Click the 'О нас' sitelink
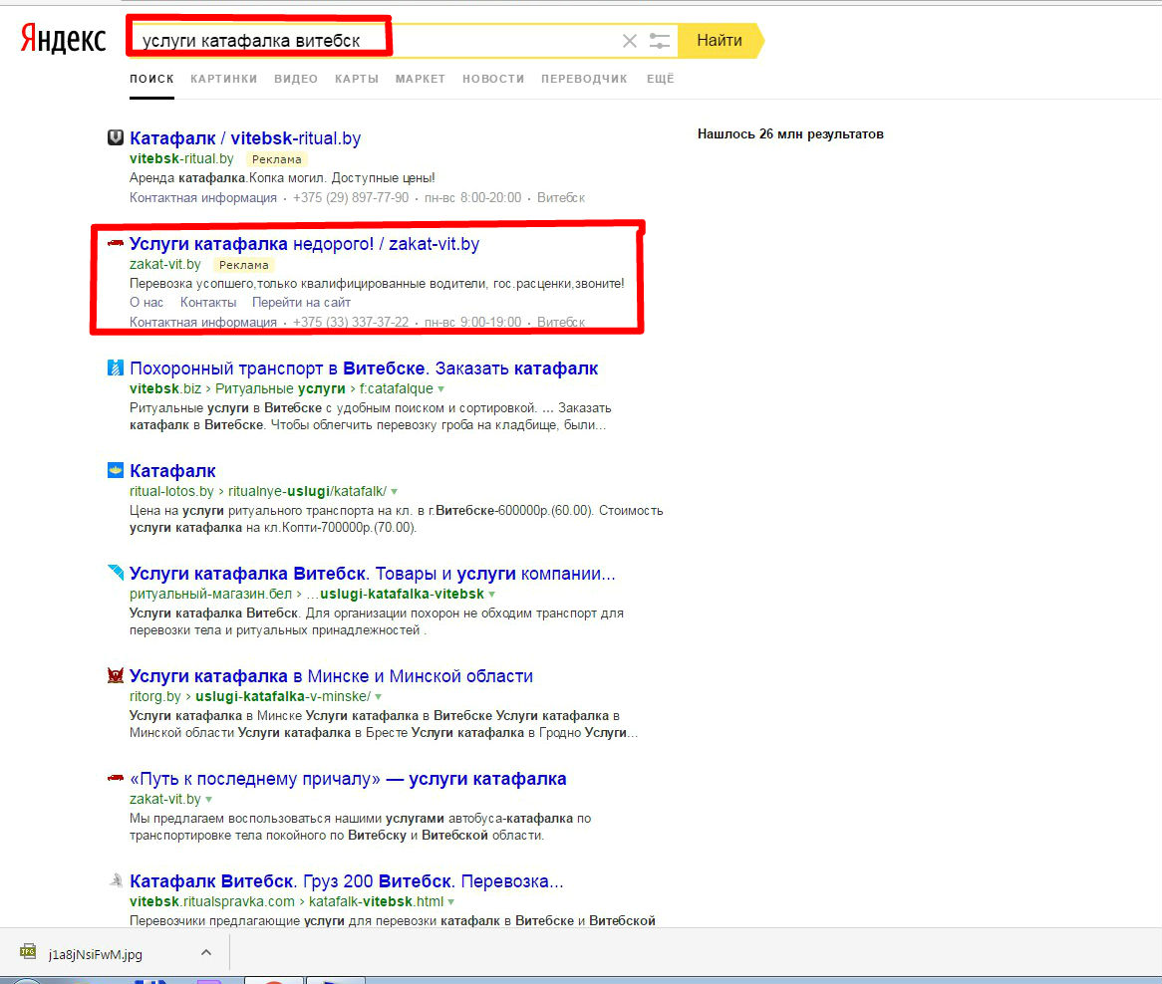 (146, 302)
